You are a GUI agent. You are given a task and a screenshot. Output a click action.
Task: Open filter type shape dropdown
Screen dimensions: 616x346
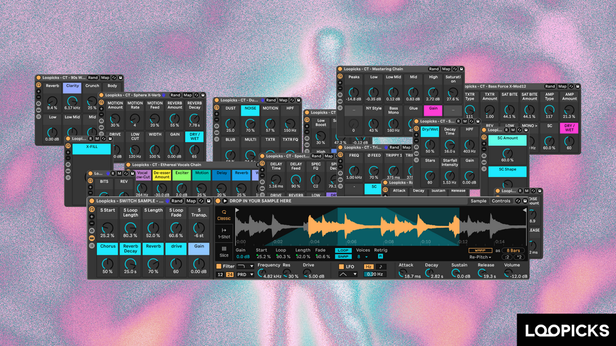click(246, 266)
